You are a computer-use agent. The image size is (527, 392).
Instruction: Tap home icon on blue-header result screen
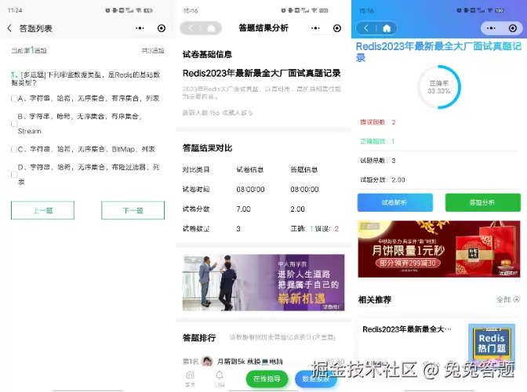click(387, 28)
